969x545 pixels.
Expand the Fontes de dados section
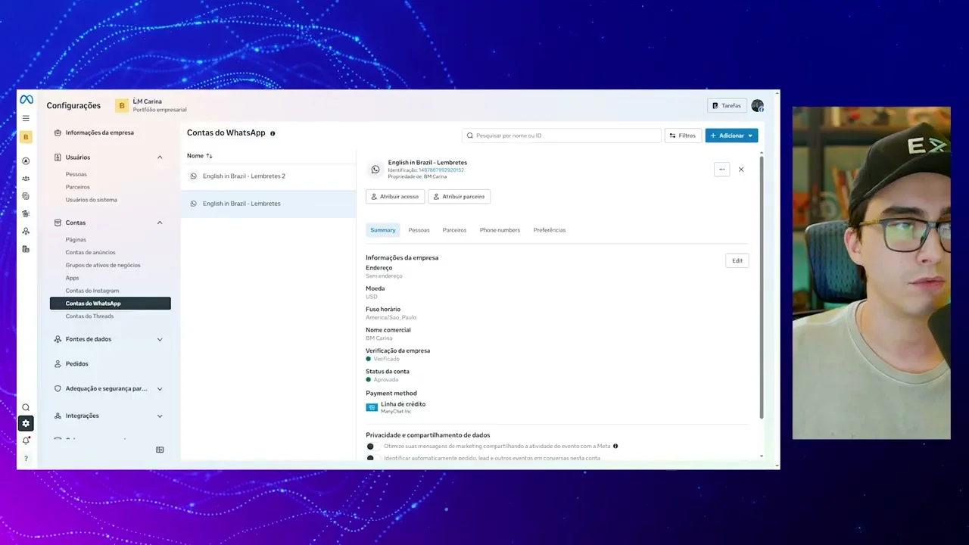[x=160, y=339]
